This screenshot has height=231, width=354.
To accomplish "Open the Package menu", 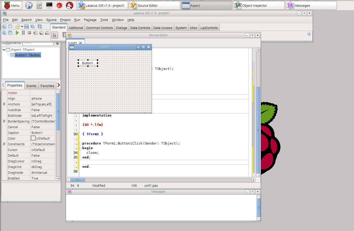I will point(90,20).
